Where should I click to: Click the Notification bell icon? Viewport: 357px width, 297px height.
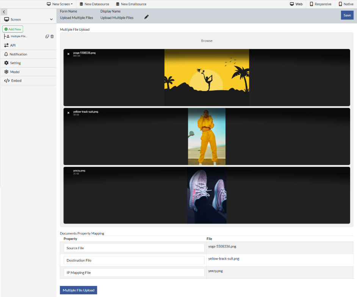pyautogui.click(x=6, y=54)
